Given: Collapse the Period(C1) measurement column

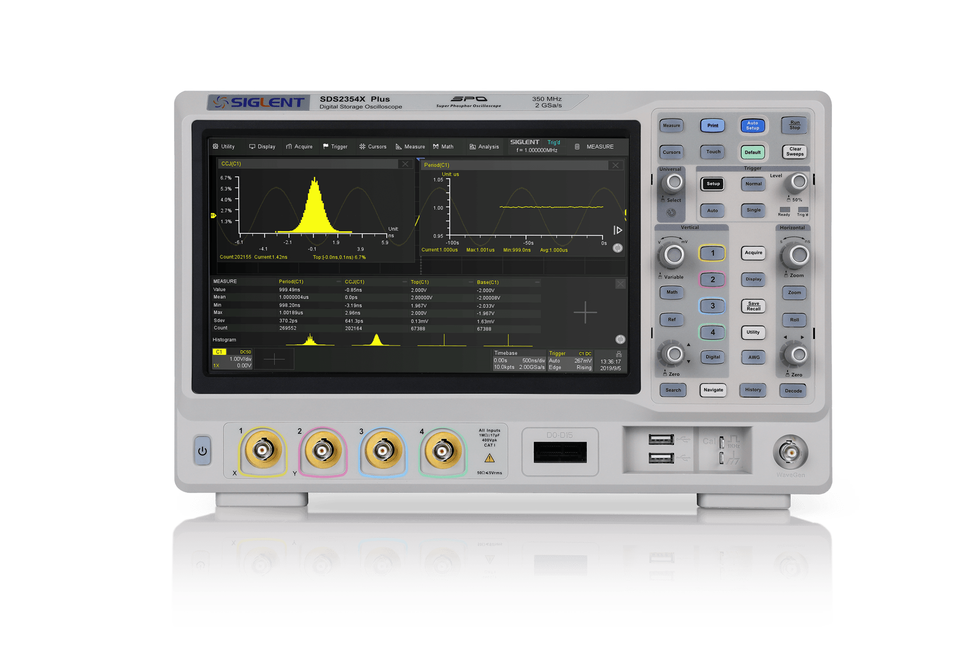Looking at the screenshot, I should click(338, 281).
